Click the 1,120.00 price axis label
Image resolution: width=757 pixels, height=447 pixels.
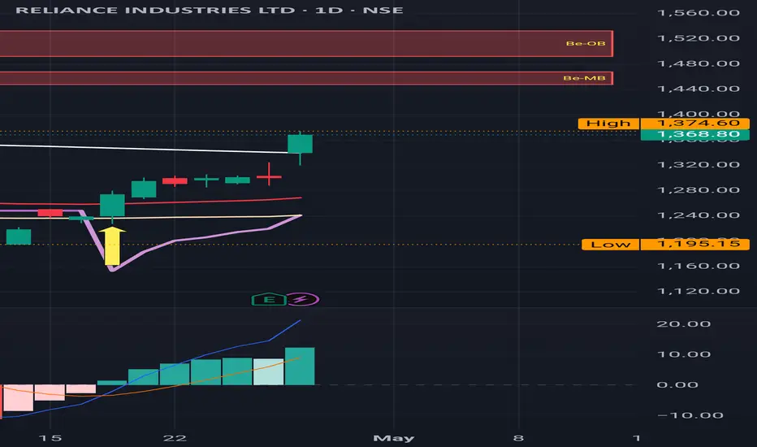[x=698, y=292]
